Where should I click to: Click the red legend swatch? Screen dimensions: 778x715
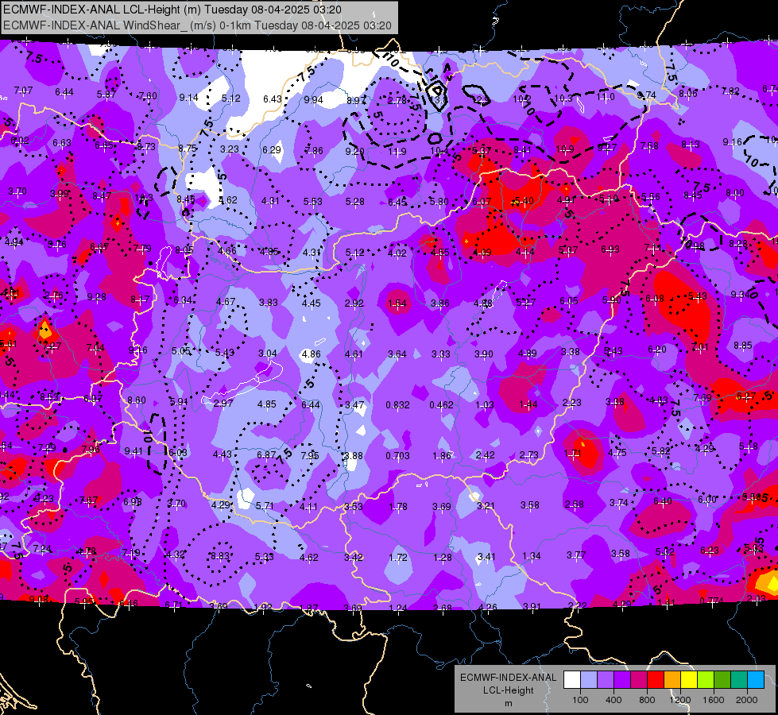[656, 680]
